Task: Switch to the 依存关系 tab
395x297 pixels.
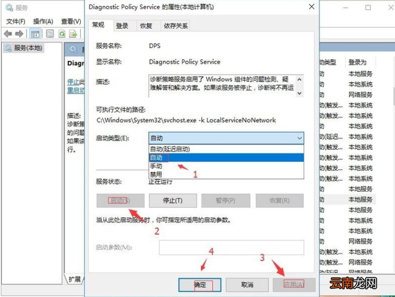Action: tap(176, 26)
